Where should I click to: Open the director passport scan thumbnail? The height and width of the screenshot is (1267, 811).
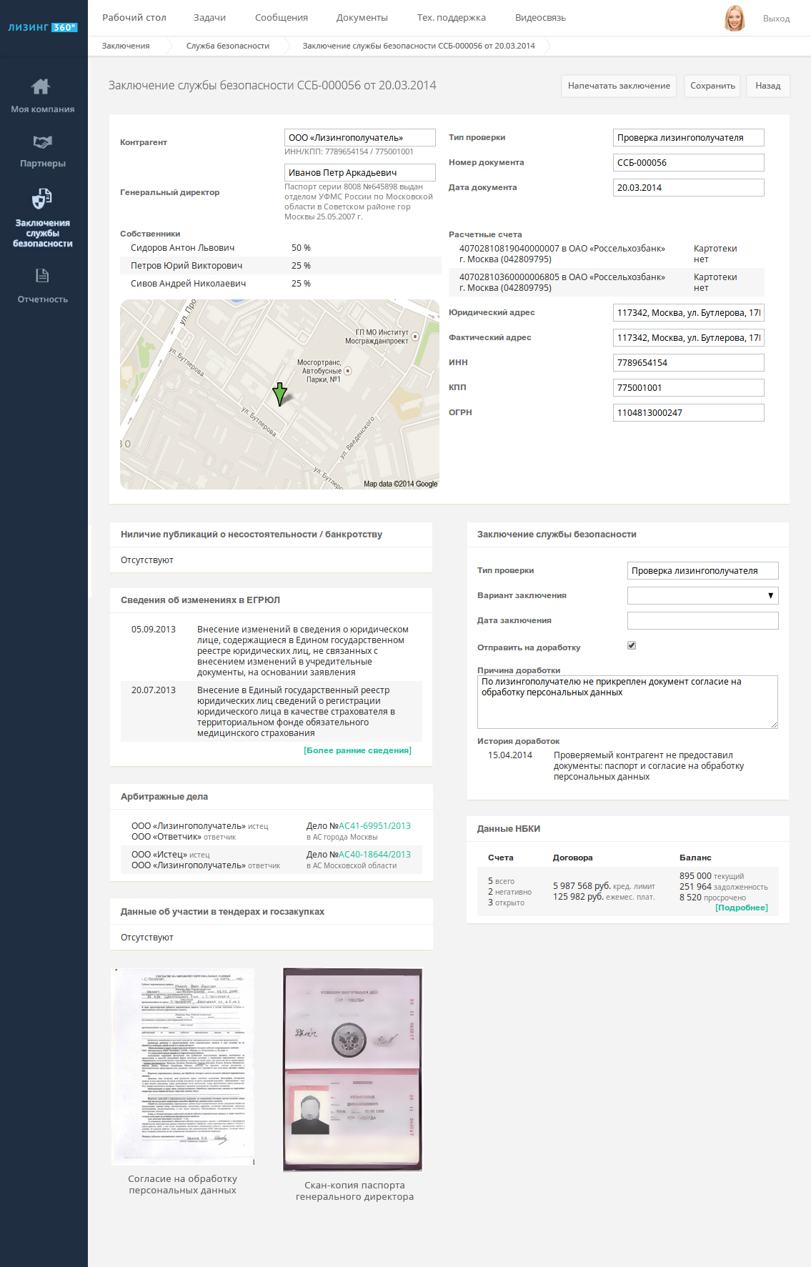point(353,1070)
